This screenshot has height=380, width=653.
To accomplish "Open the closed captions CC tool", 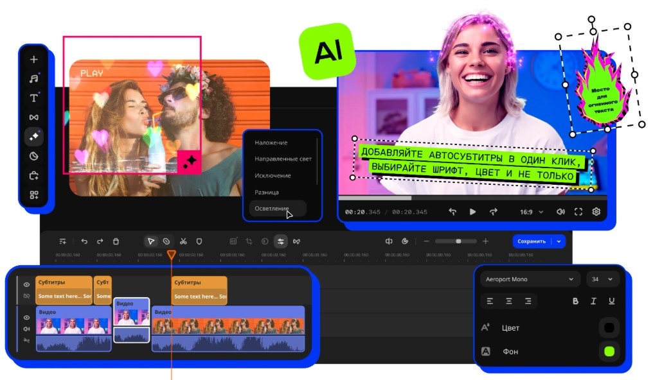I will click(x=233, y=241).
